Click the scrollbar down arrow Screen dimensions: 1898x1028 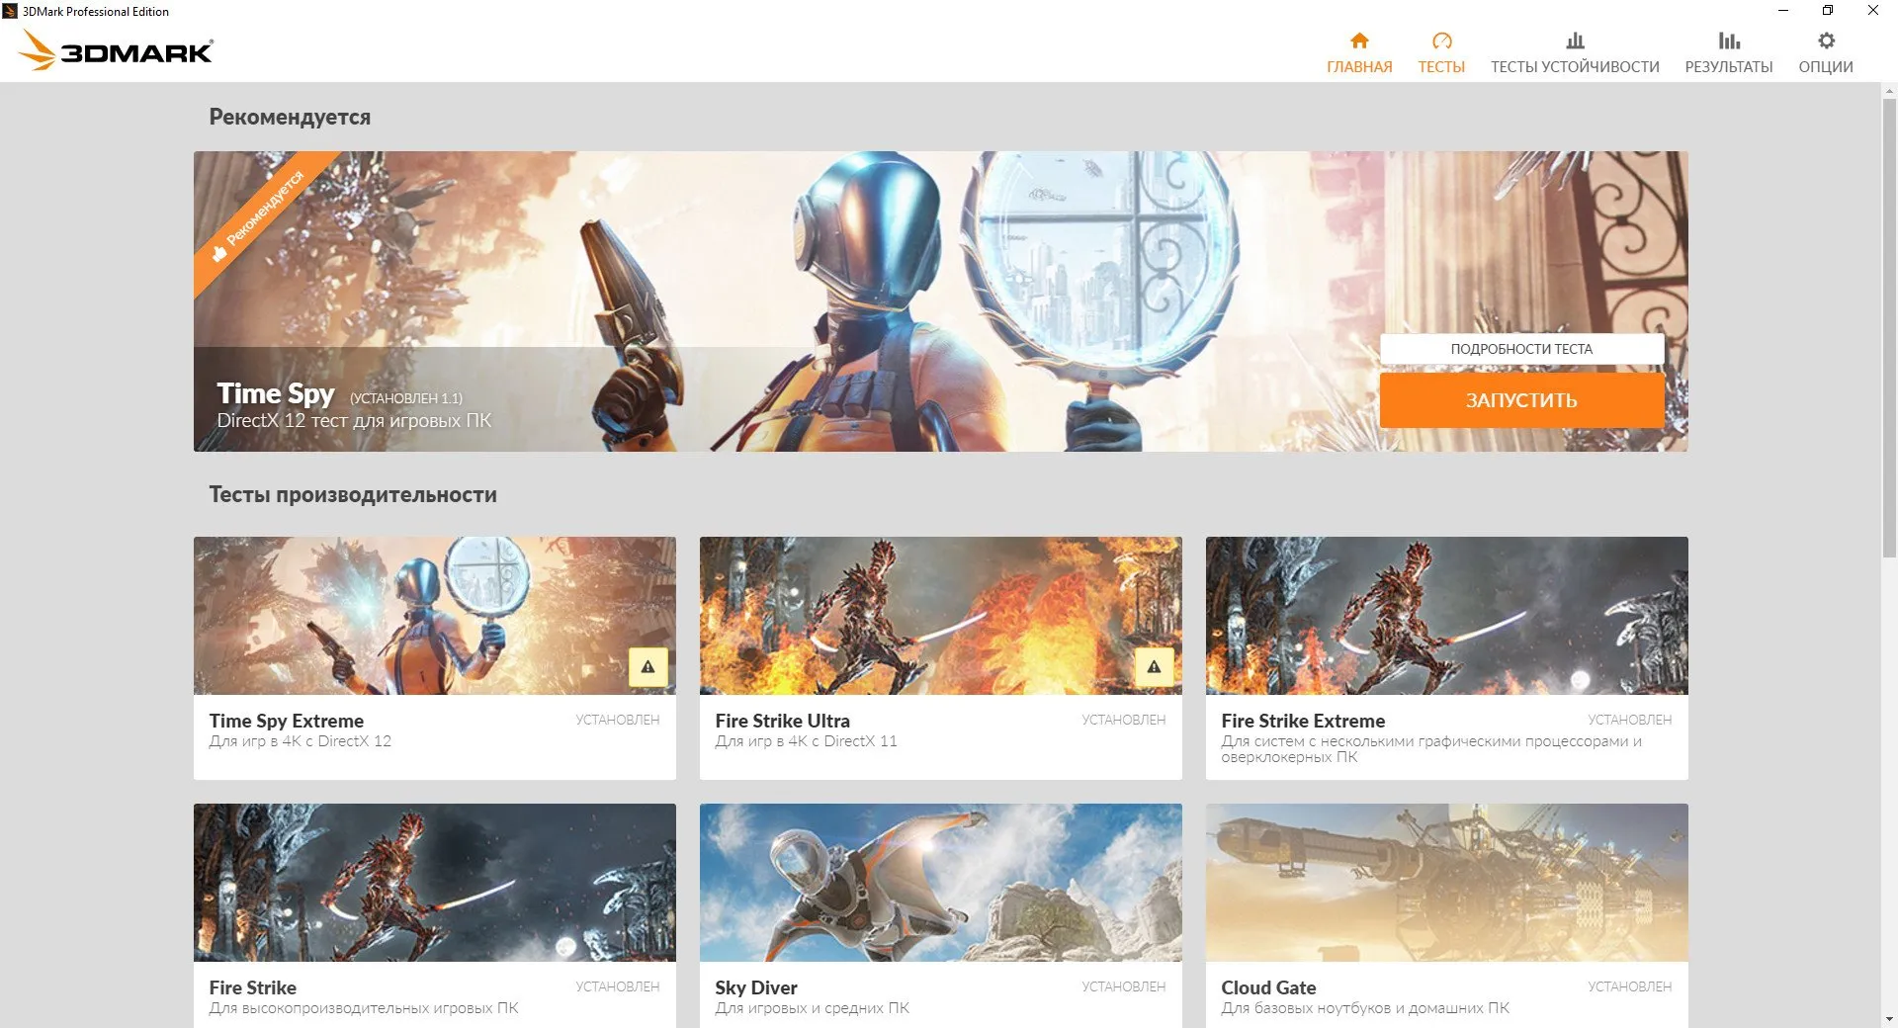pyautogui.click(x=1889, y=1019)
